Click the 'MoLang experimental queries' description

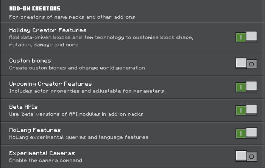pos(78,137)
